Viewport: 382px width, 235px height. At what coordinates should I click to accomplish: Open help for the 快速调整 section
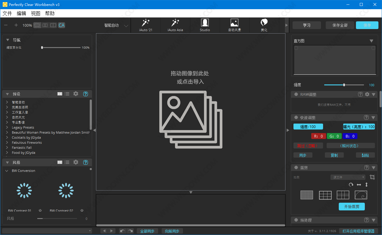point(366,117)
